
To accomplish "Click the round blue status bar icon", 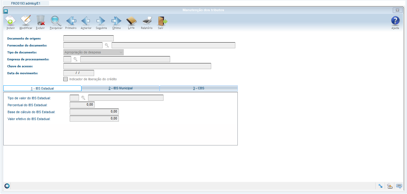I will pyautogui.click(x=7, y=186).
